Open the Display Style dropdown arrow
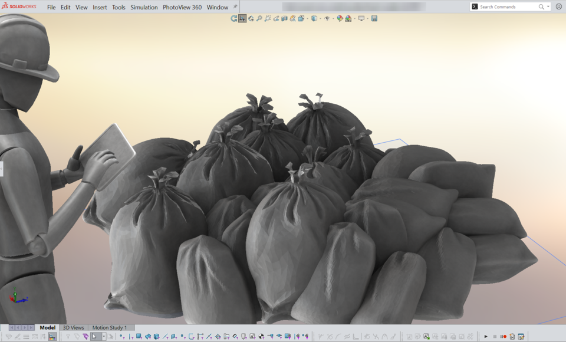 320,18
